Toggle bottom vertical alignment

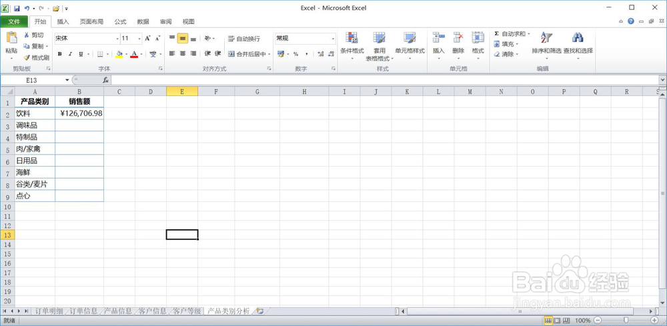[193, 38]
